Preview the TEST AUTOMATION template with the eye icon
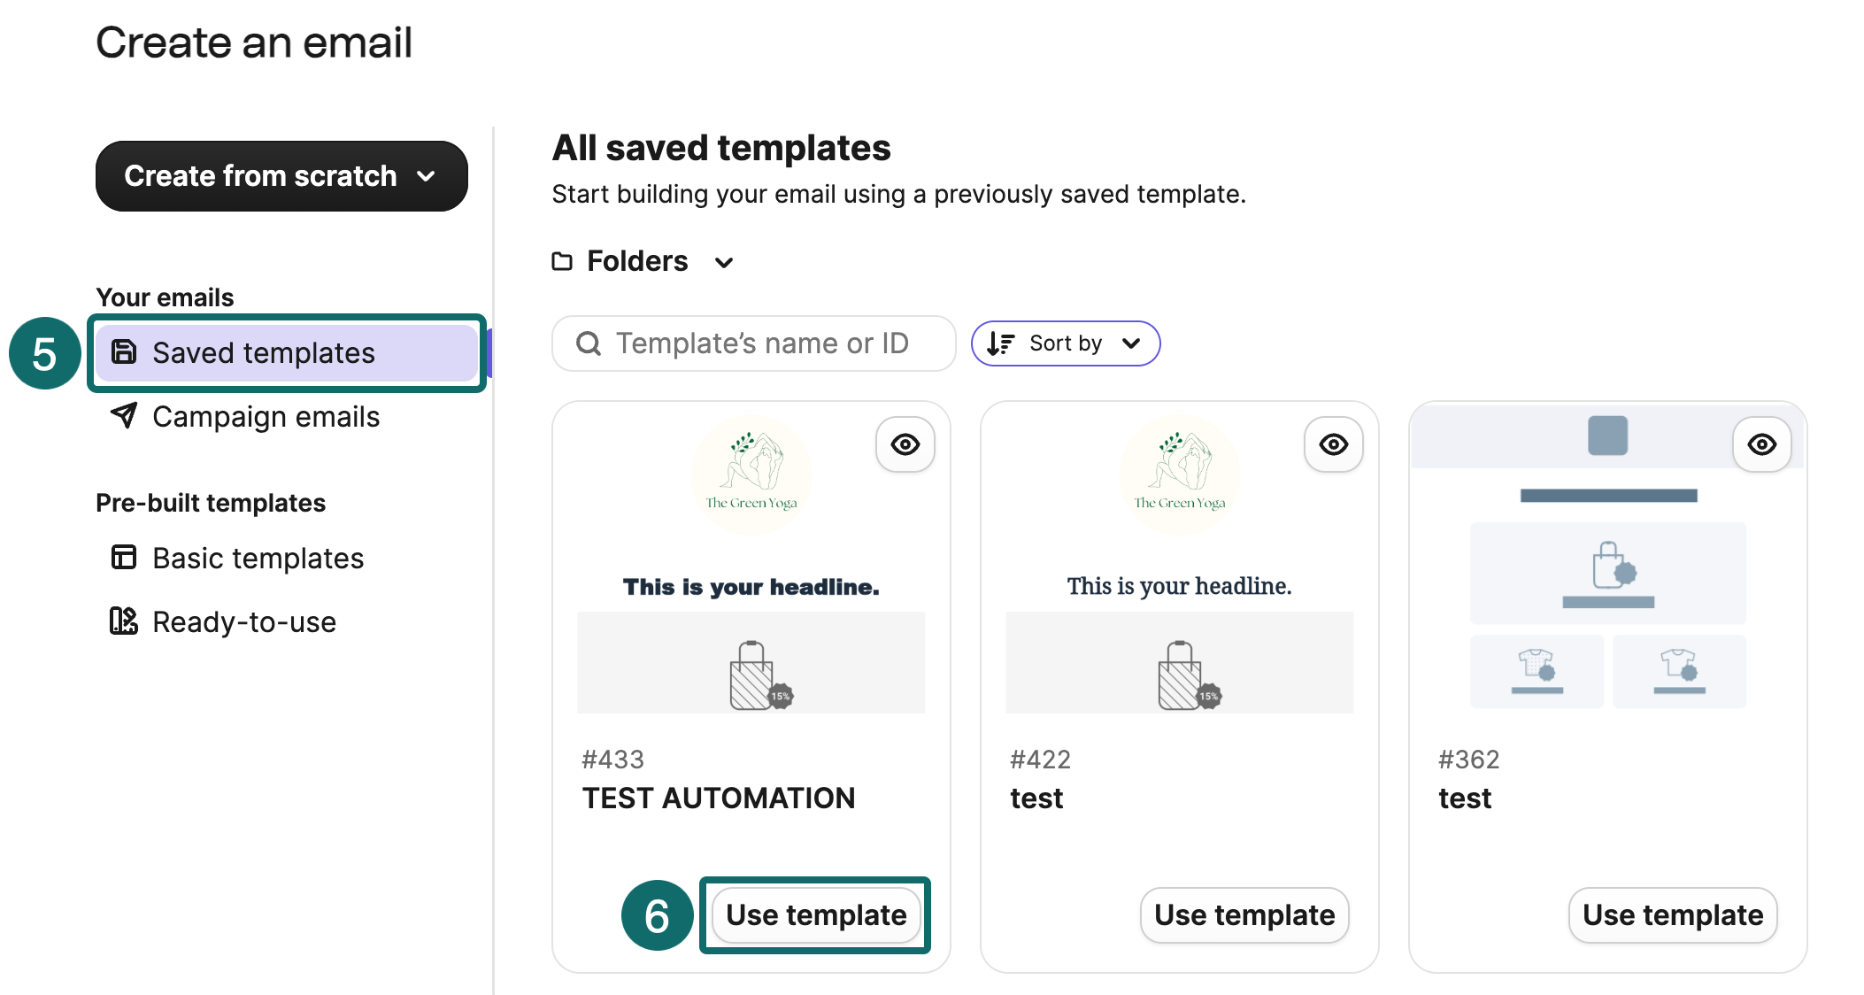 (905, 444)
